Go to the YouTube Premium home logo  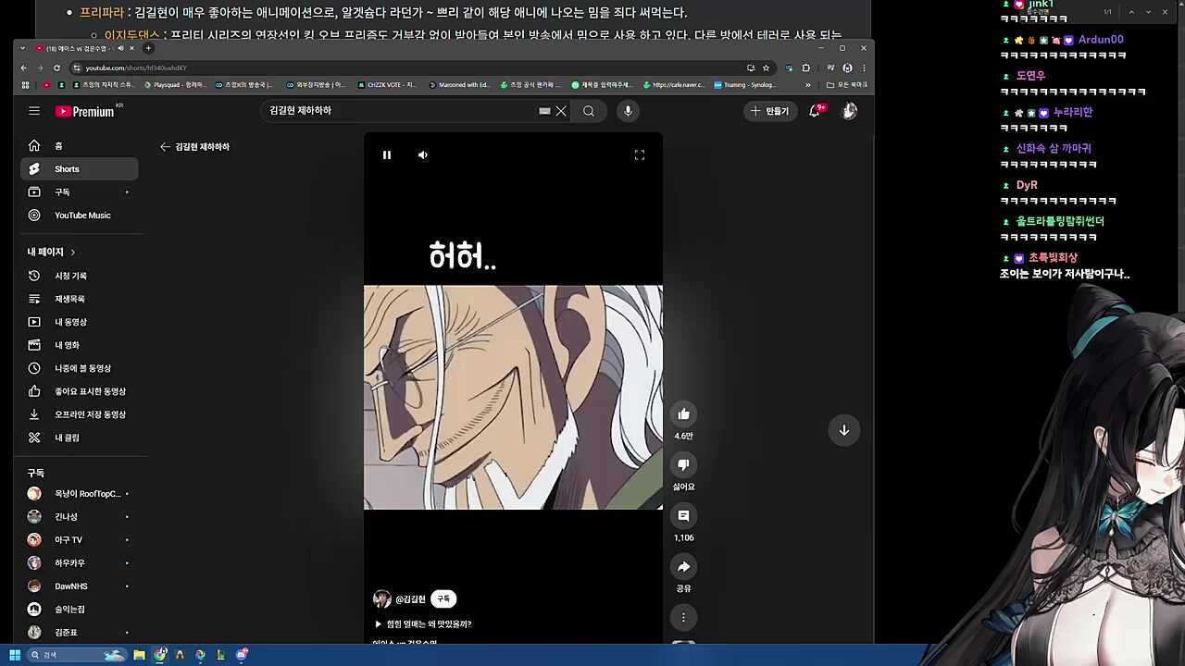[x=85, y=111]
